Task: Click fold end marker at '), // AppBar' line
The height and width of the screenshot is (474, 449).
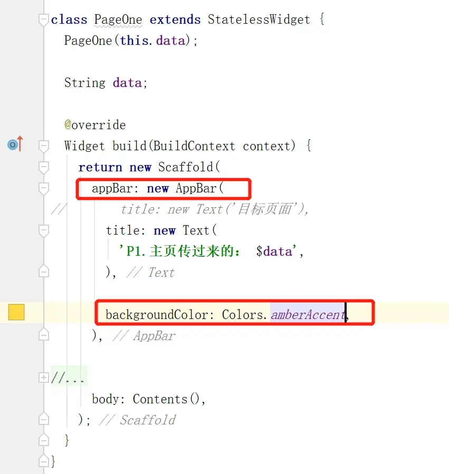Action: point(44,334)
